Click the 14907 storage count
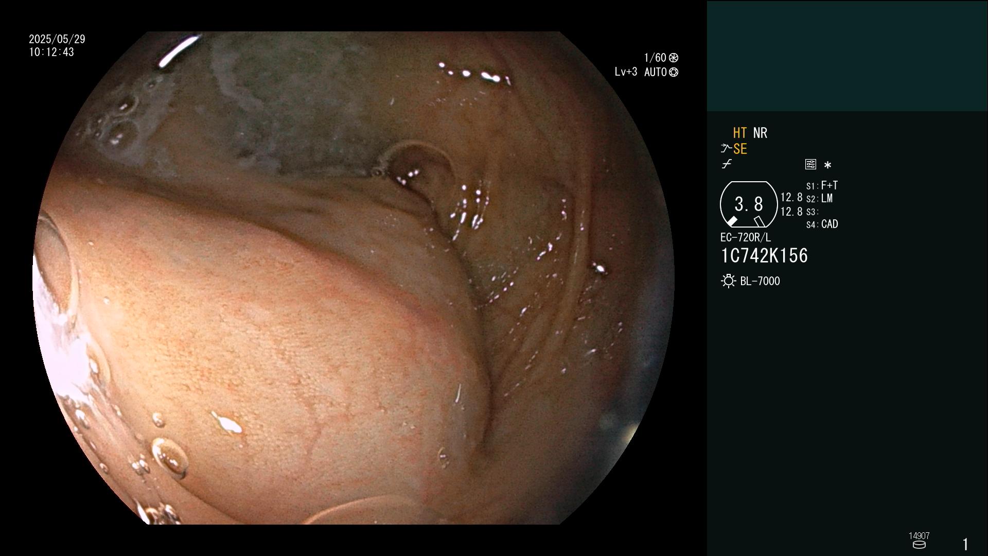988x556 pixels. point(919,535)
